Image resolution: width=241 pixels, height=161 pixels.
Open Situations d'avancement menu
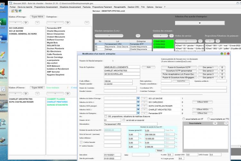coord(70,7)
